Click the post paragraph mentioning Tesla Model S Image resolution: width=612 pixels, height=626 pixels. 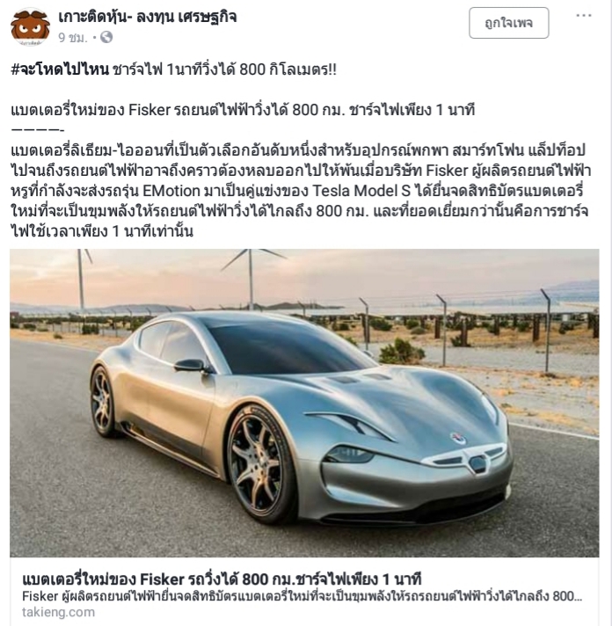tap(301, 191)
